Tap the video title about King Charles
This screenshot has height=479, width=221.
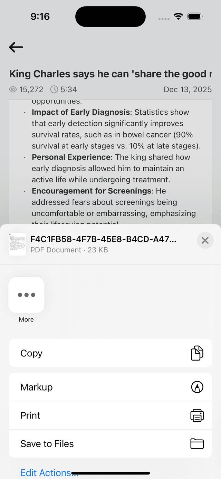[x=110, y=74]
